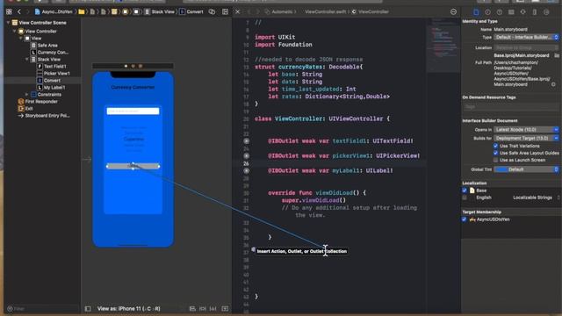Click the ViewController class breadcrumb

370,11
